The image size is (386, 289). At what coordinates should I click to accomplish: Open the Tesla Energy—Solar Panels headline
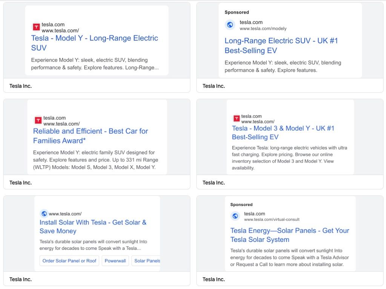tap(289, 235)
